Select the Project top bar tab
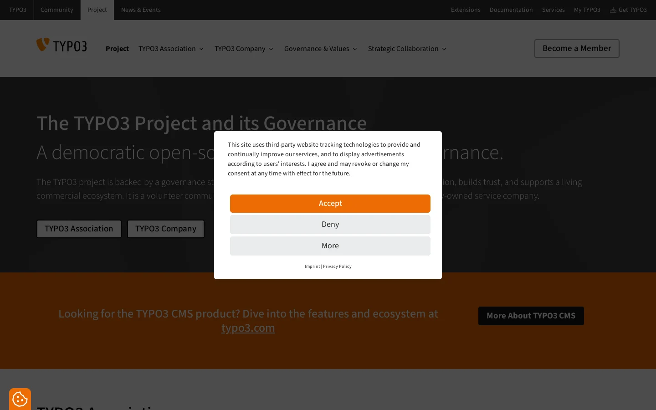 (x=97, y=10)
